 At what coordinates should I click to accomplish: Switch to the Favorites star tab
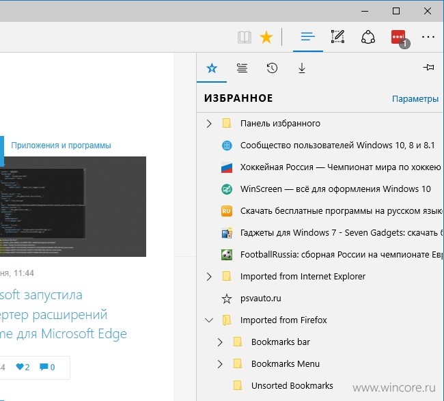[212, 68]
